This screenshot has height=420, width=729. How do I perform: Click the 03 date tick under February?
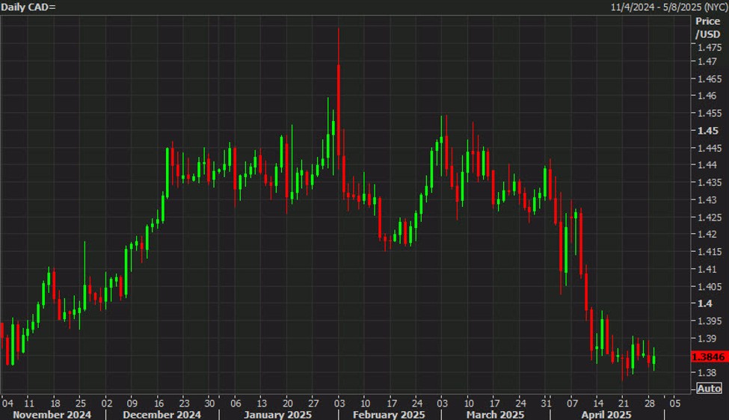tap(339, 403)
